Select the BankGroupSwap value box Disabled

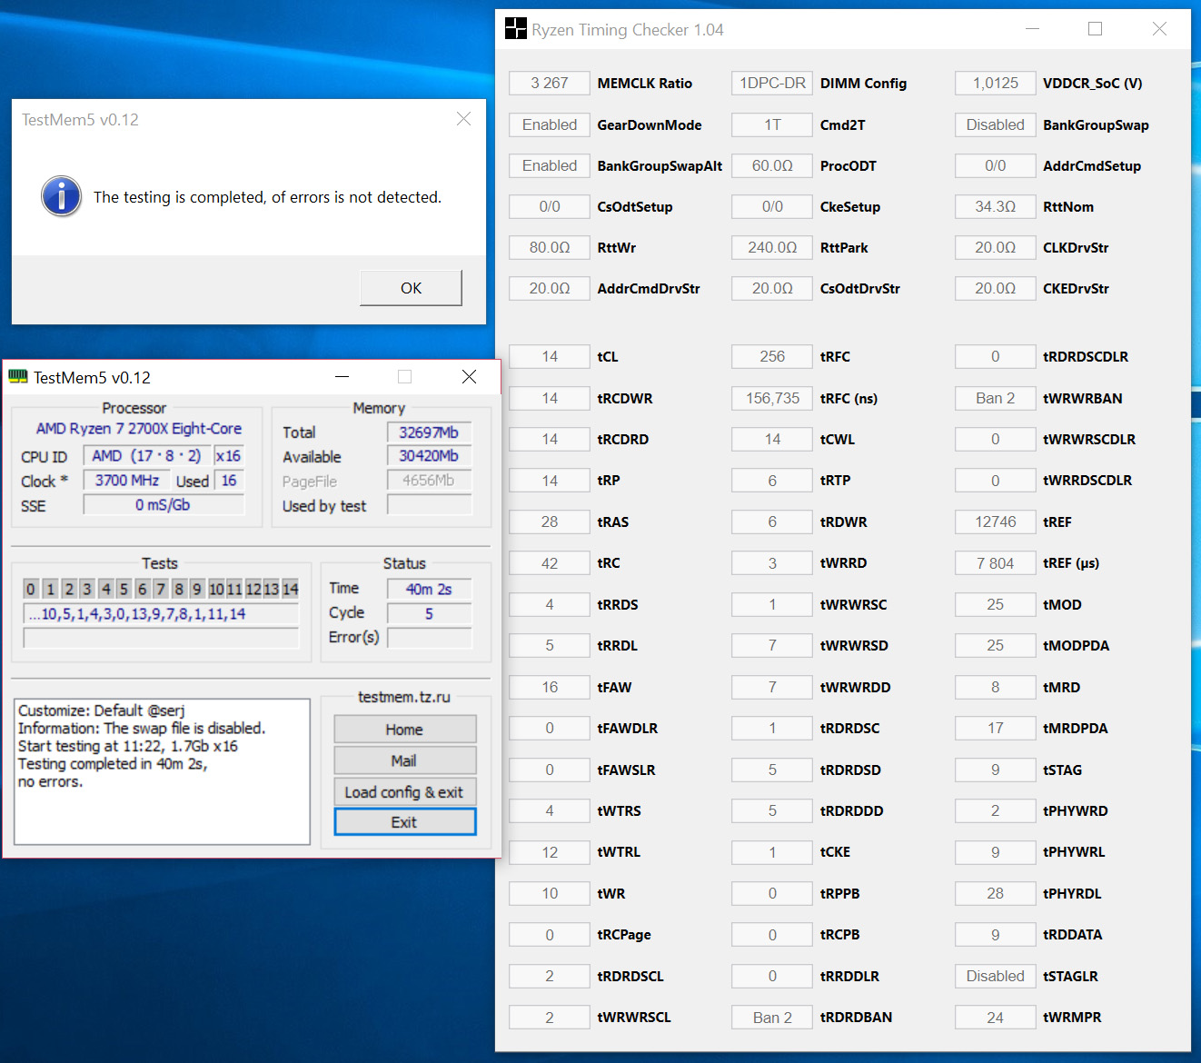[996, 124]
